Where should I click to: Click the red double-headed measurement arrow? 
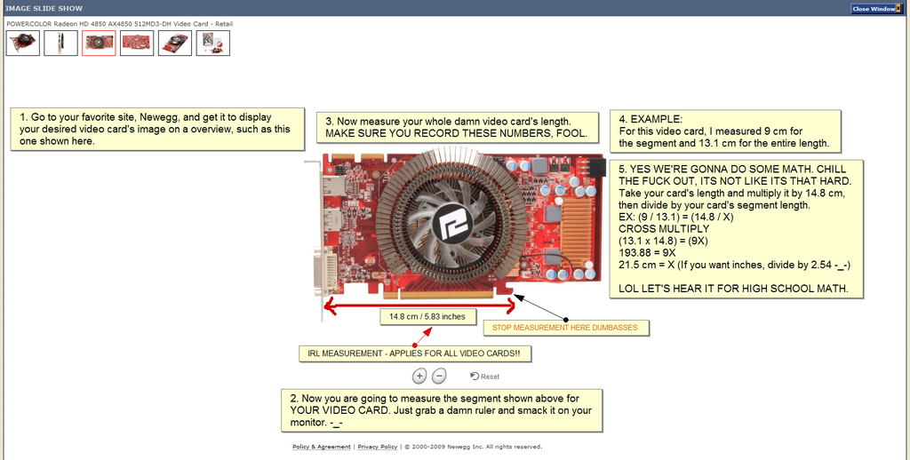[419, 305]
